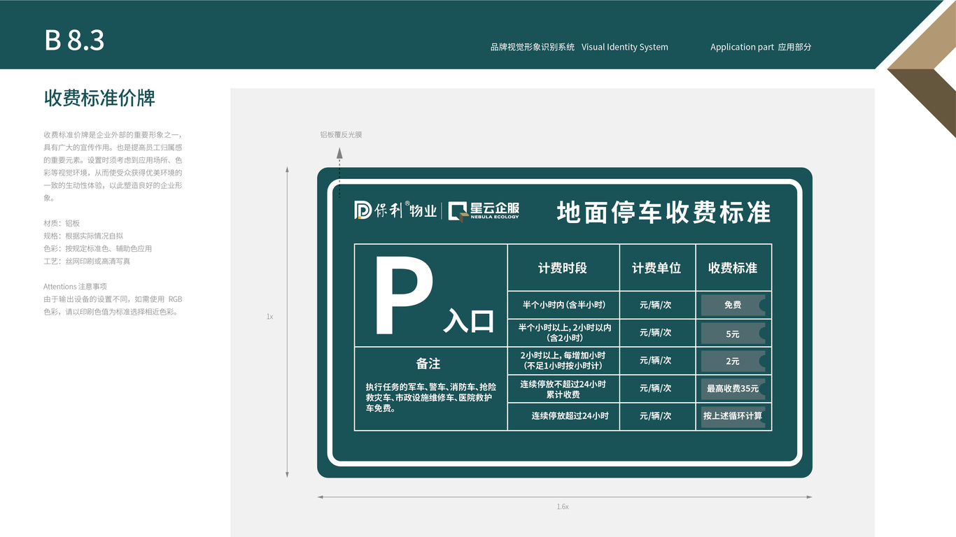Click the 'Attentions 注意事项' heading
The width and height of the screenshot is (956, 537).
click(x=76, y=287)
